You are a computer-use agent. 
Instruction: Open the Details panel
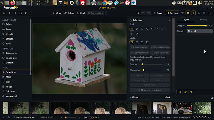16,34
